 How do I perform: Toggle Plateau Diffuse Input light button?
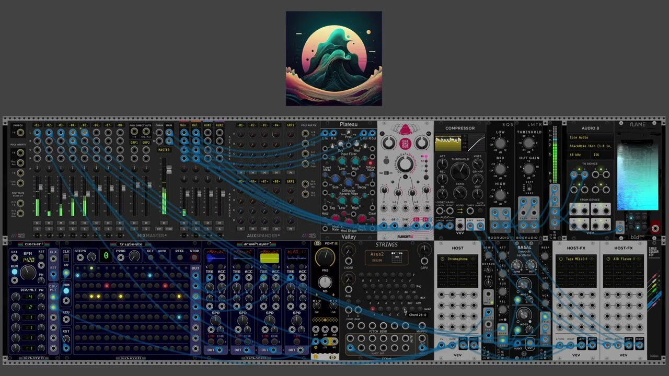pos(371,163)
